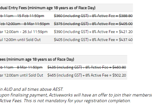
Task: Click the $390 including GST price
Action: 71,32
